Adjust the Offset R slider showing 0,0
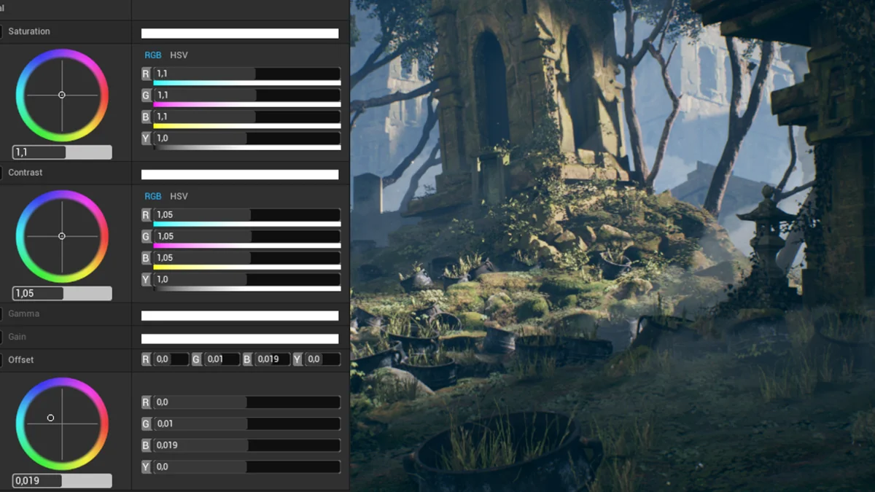The width and height of the screenshot is (875, 492). [x=246, y=402]
